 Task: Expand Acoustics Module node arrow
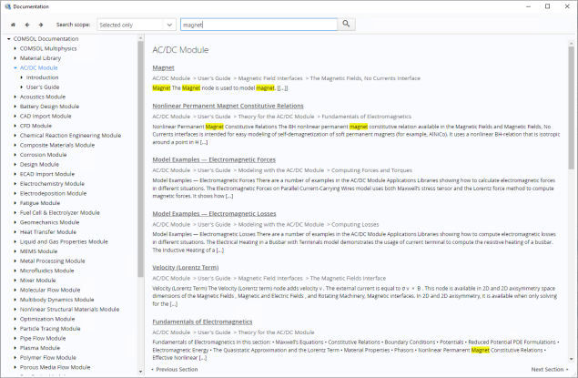coord(15,97)
